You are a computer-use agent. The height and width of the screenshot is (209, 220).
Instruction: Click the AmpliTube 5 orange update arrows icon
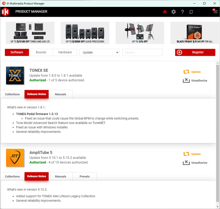point(186,154)
